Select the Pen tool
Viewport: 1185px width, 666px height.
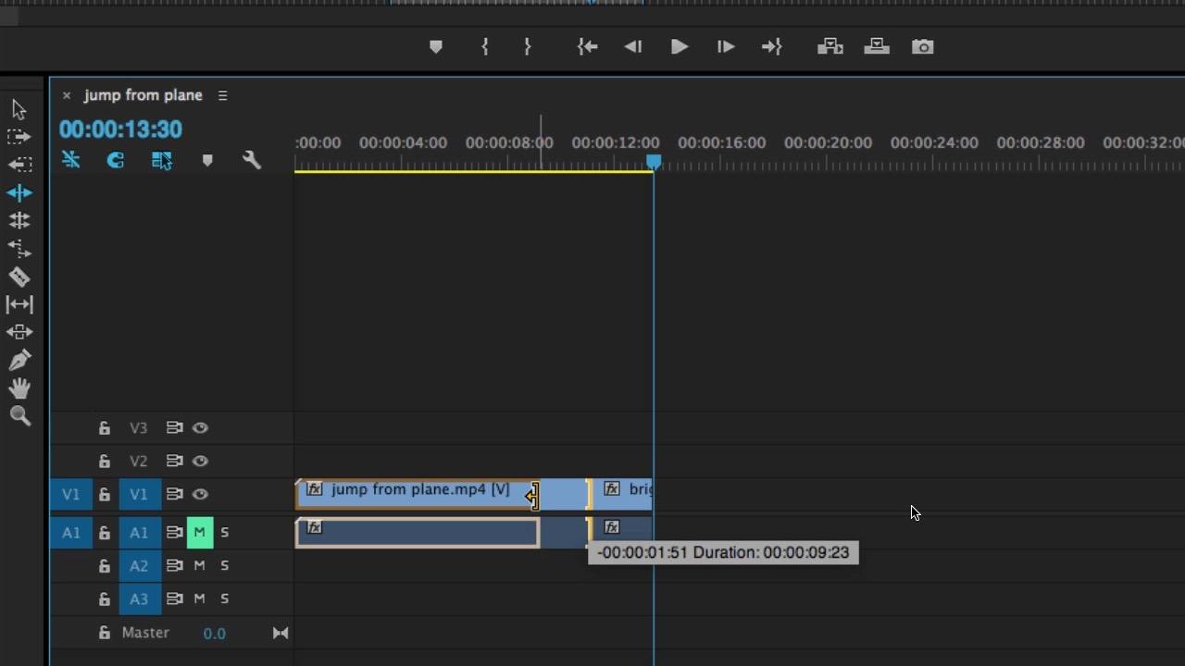(x=19, y=359)
